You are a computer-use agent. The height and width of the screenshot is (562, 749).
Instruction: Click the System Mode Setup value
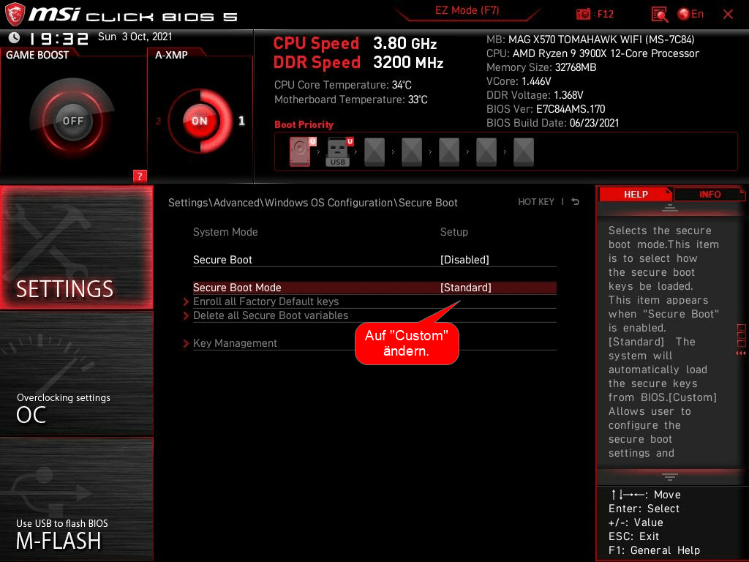click(x=453, y=232)
